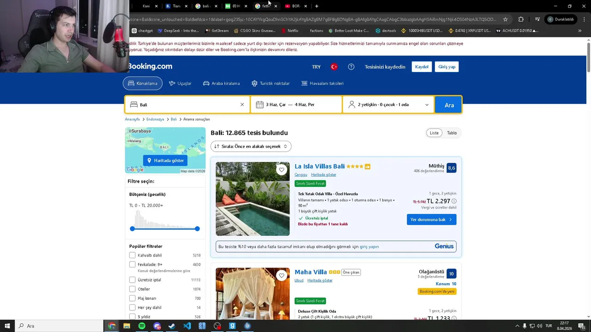
Task: Check the Kahvaltı dahil filter
Action: [133, 255]
